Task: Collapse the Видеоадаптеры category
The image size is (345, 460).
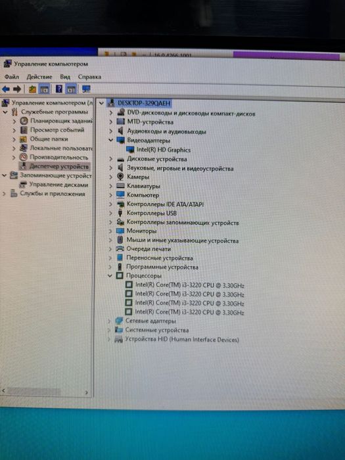Action: 110,140
